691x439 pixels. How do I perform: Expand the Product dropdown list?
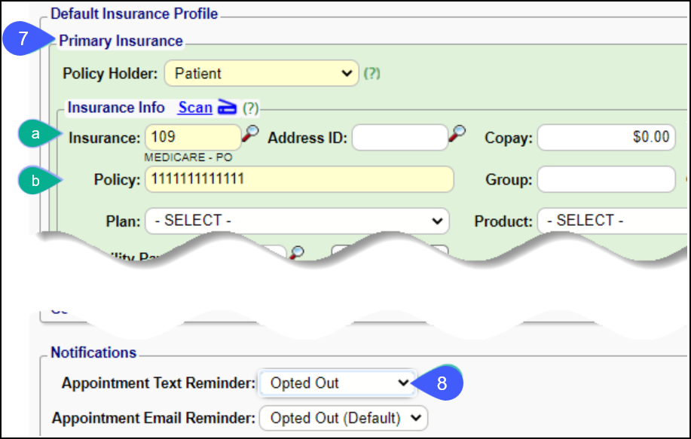click(x=610, y=221)
